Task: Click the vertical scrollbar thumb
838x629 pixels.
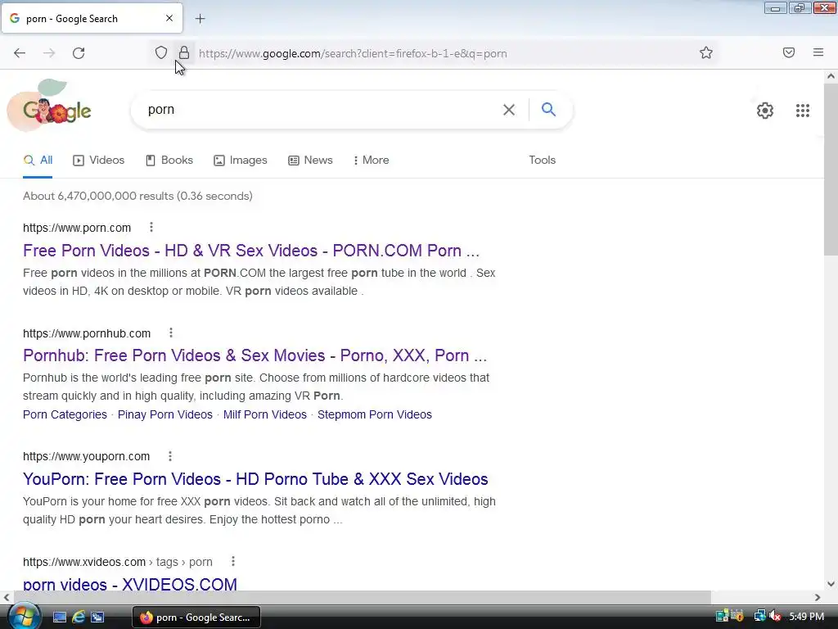Action: 831,169
